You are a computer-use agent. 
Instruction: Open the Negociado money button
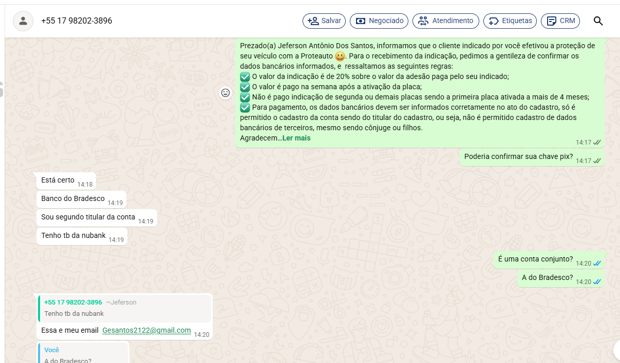[379, 21]
